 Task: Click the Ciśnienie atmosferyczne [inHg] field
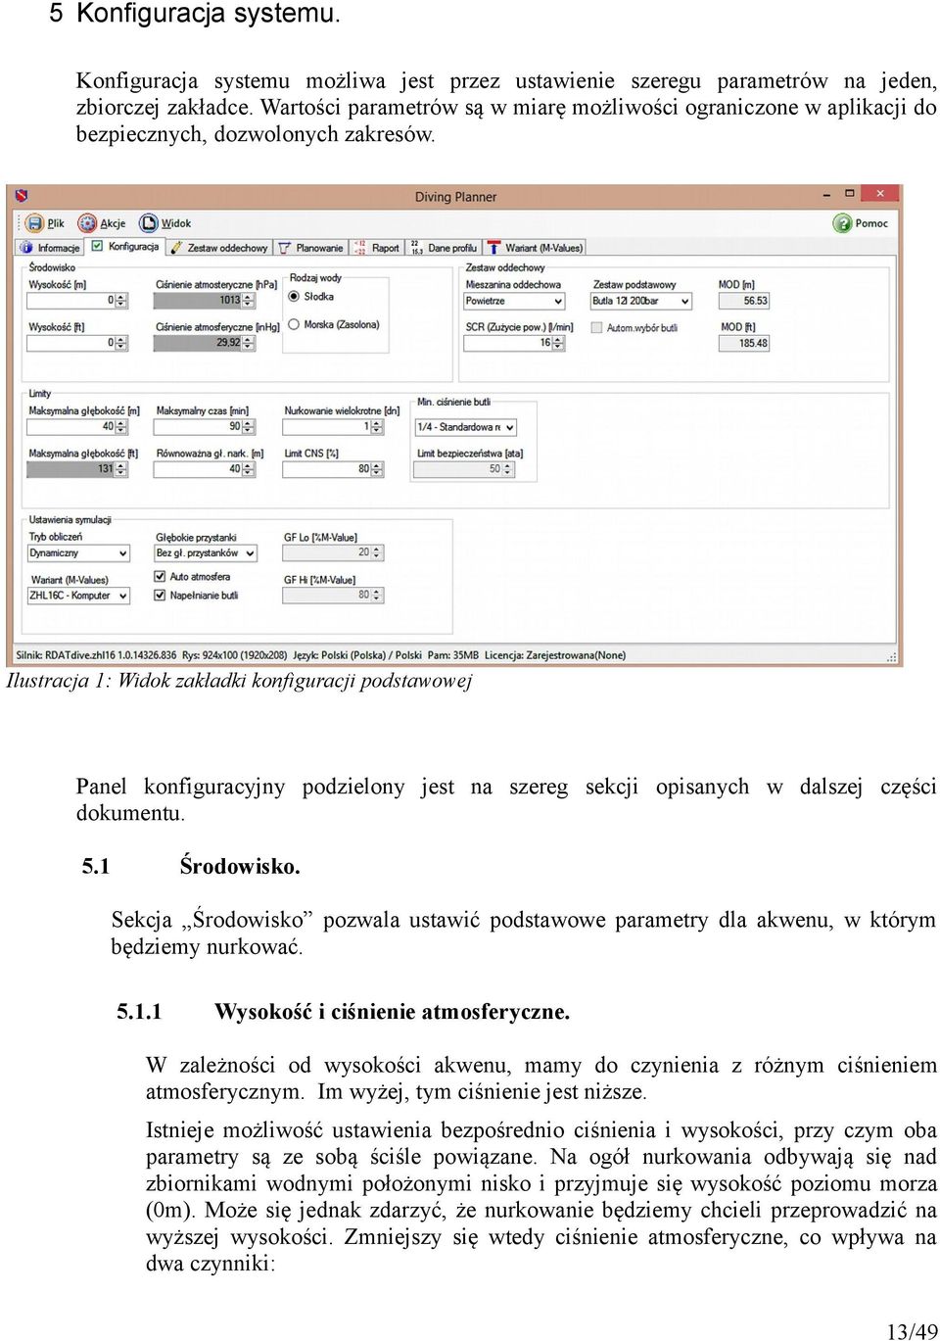pos(205,343)
